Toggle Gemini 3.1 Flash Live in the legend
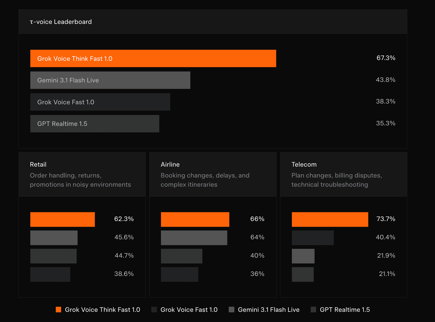435x322 pixels. point(268,310)
